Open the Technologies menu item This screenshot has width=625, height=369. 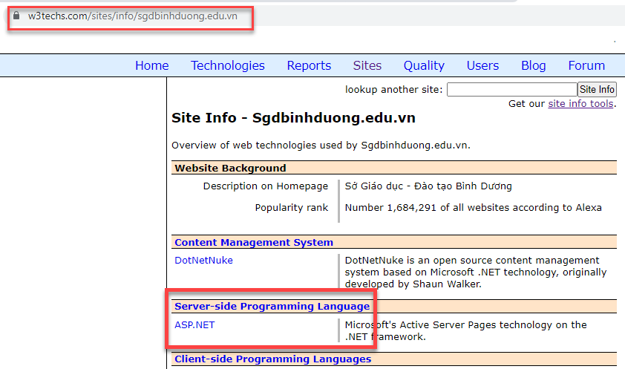(228, 65)
